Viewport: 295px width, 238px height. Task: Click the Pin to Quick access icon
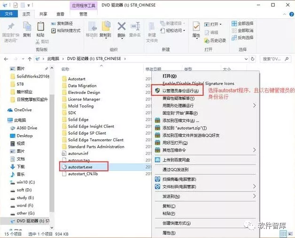pos(11,26)
